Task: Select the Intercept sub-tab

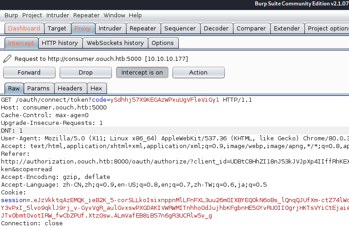Action: 21,43
